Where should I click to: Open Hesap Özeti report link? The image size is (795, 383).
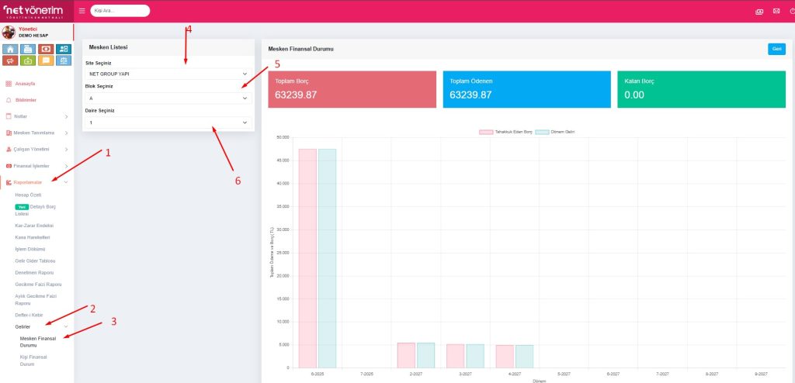coord(28,195)
